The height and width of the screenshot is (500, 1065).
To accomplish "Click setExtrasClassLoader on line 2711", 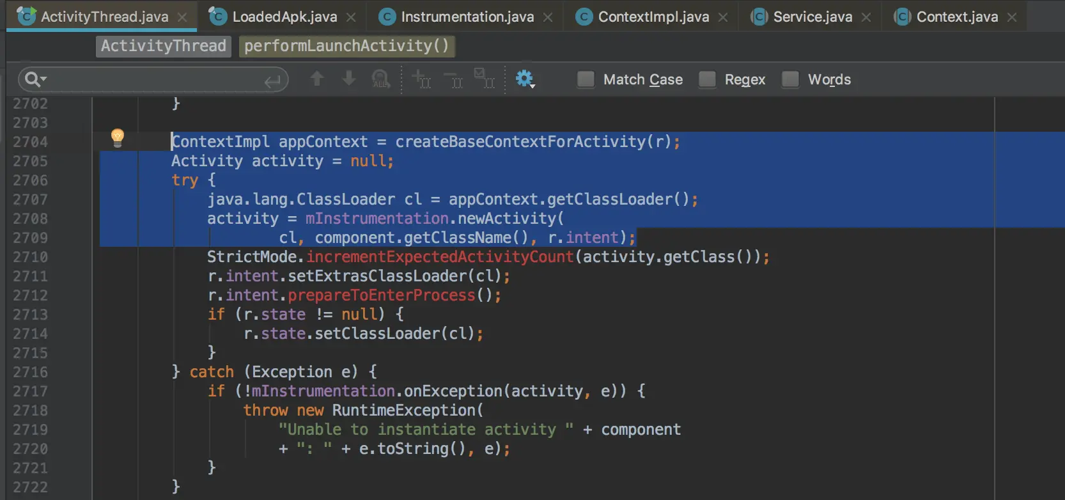I will tap(377, 276).
